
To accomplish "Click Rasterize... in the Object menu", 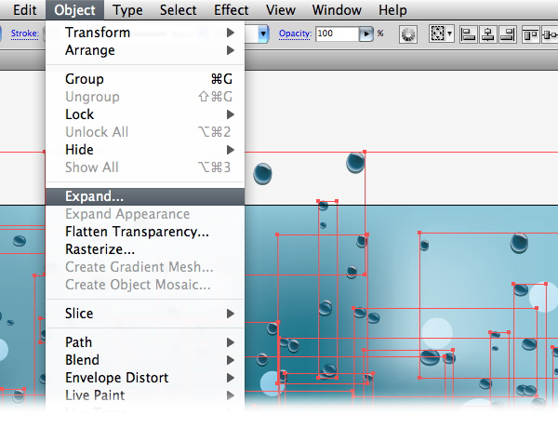I will (x=100, y=249).
